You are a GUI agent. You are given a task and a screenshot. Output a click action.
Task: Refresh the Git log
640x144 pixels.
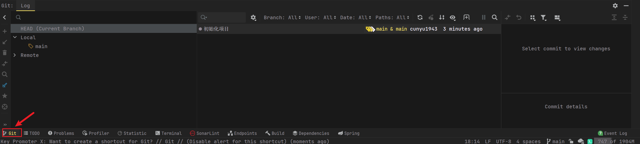(420, 17)
